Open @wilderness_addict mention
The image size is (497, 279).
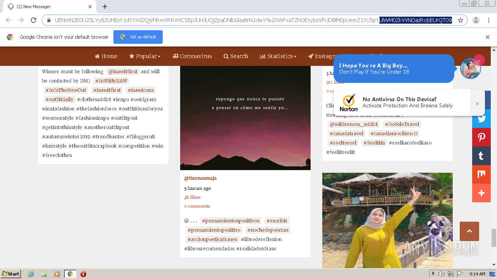point(354,124)
